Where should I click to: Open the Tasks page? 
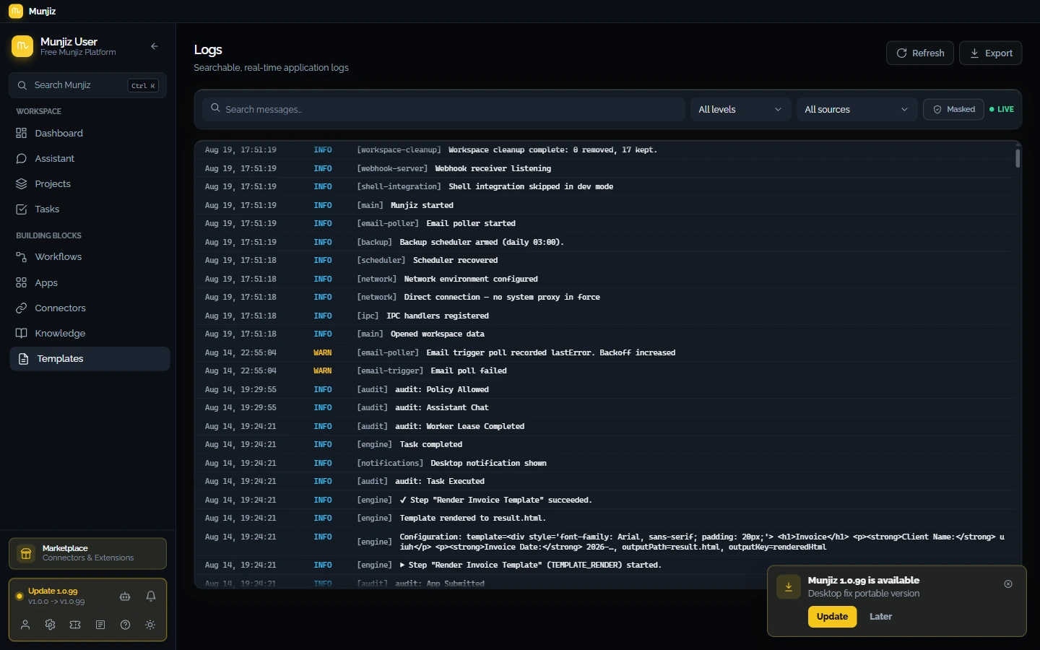[x=89, y=209]
